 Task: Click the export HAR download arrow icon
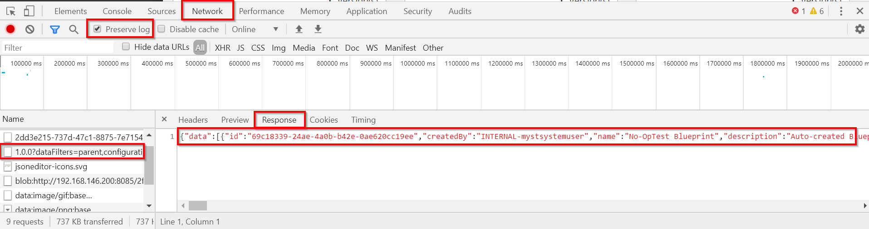click(x=318, y=29)
